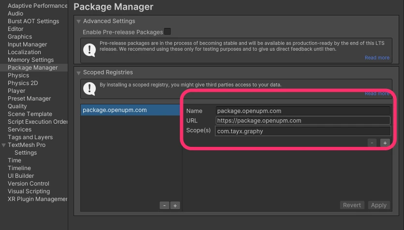
Task: Open Burst AOT Settings
Action: pyautogui.click(x=34, y=21)
